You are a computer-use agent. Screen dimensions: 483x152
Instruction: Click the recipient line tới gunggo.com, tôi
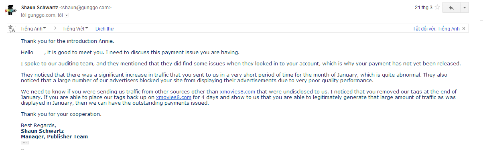point(42,15)
